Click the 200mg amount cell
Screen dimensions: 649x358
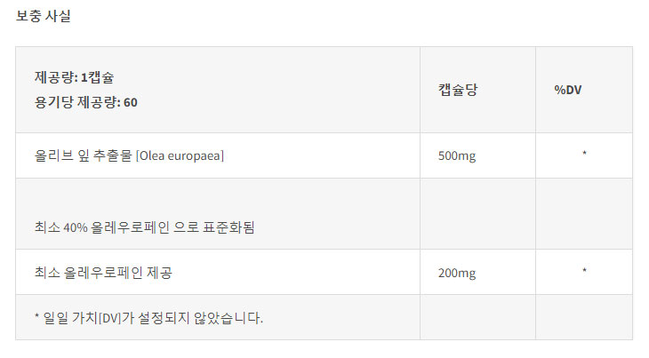[x=457, y=273]
